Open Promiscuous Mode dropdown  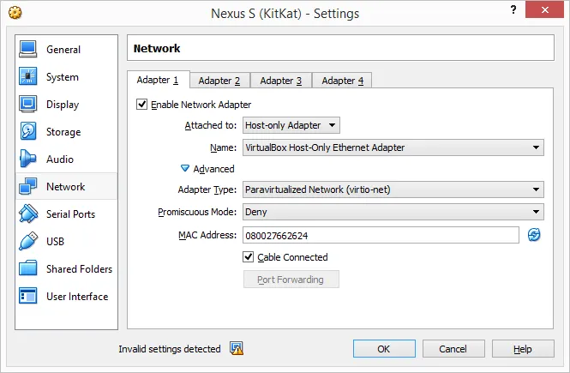pyautogui.click(x=393, y=212)
